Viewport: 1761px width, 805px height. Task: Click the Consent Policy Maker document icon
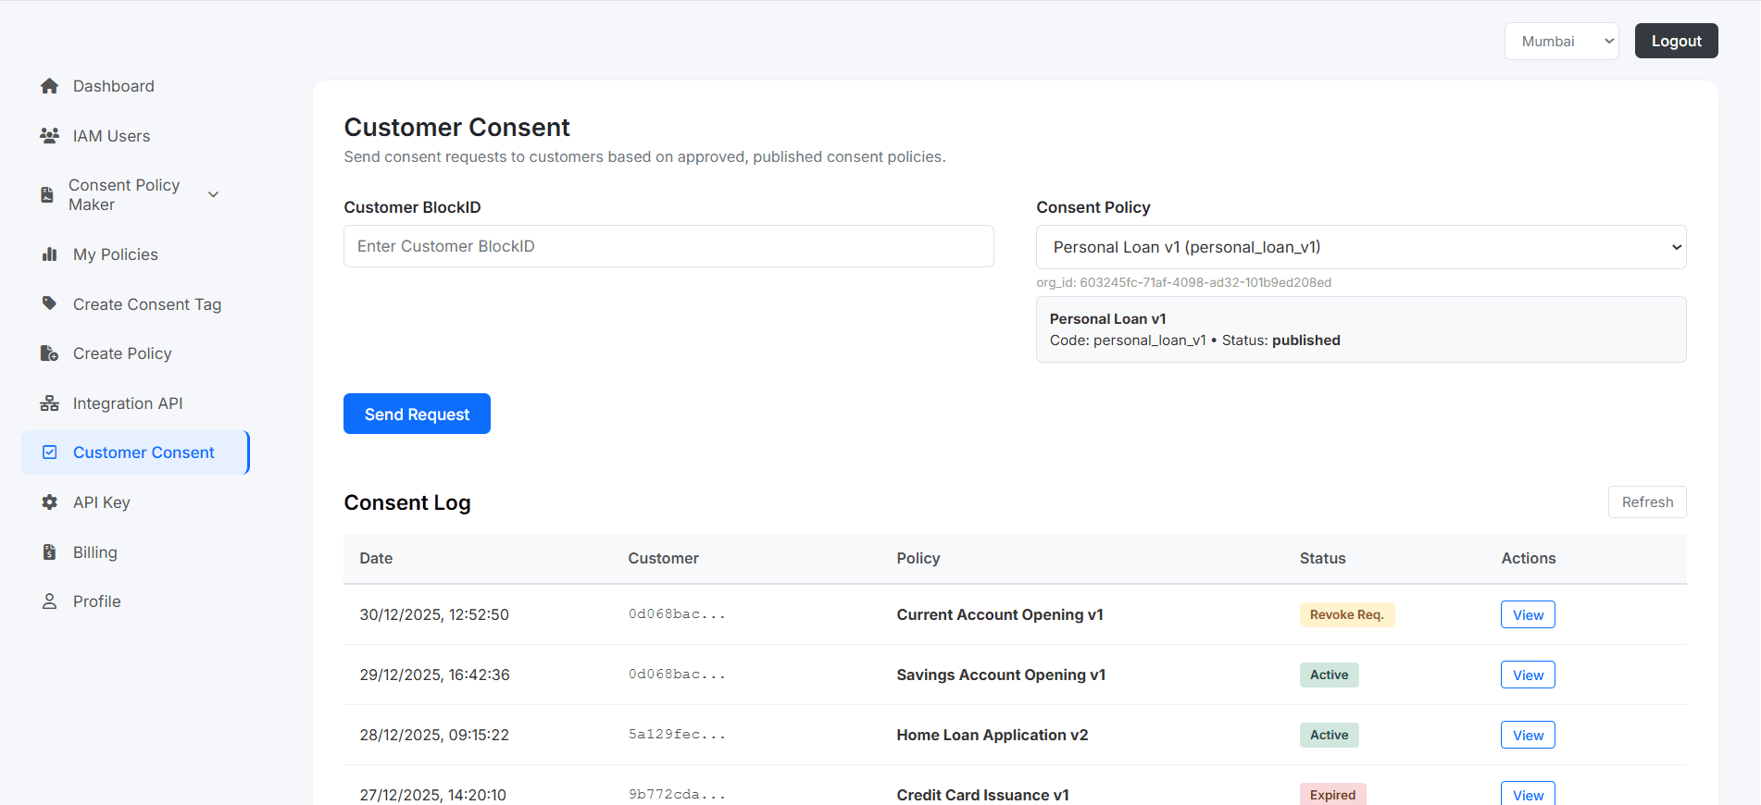(47, 195)
